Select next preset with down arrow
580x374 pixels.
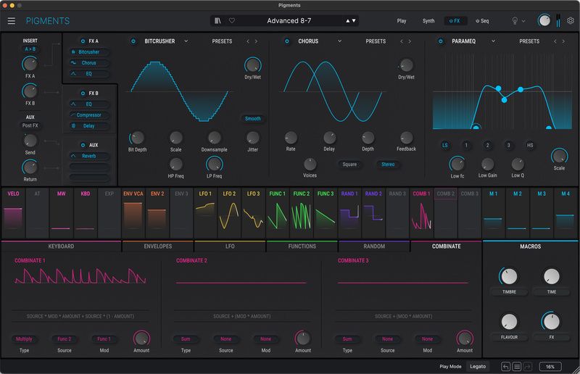click(x=354, y=21)
